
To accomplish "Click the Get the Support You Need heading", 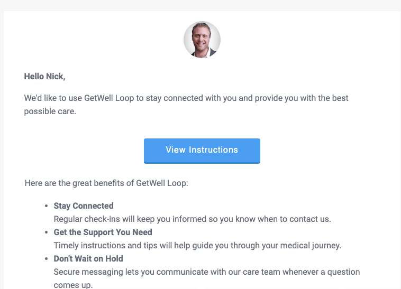I will (x=103, y=232).
